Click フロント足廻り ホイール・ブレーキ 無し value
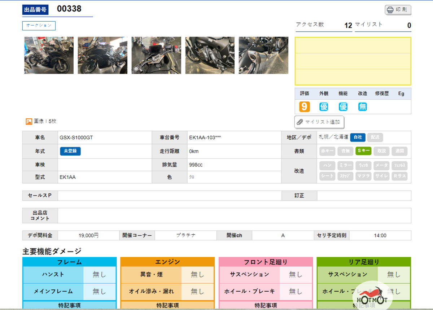 (296, 292)
